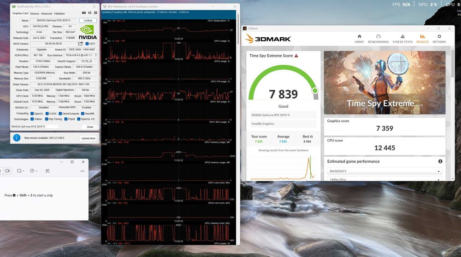Image resolution: width=461 pixels, height=257 pixels.
Task: Click the Driver Version field
Action: tap(64, 84)
